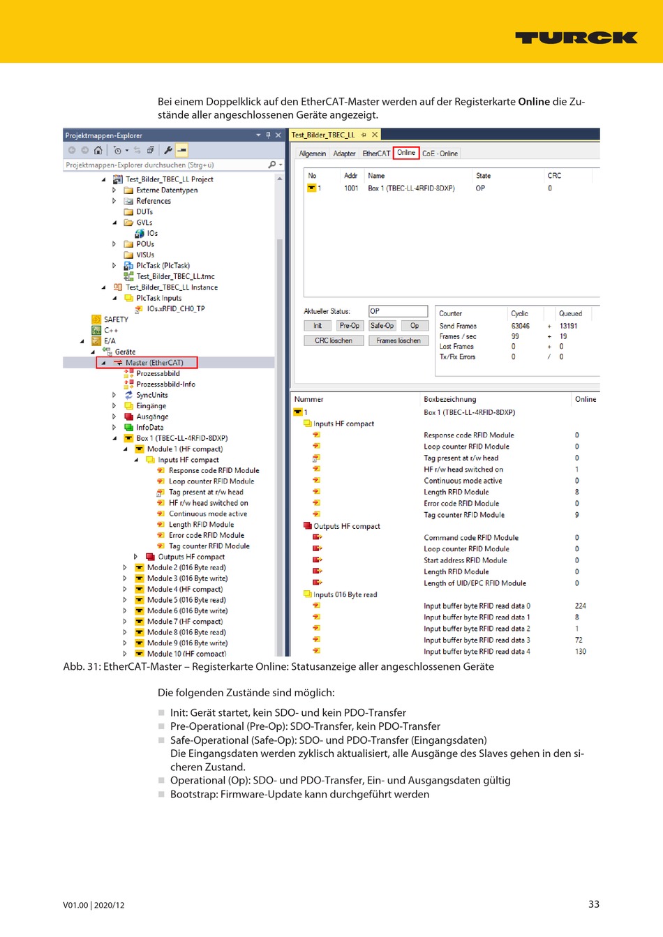Select Module 5 (016 Byte read) tree item
The width and height of the screenshot is (663, 937).
(x=186, y=600)
